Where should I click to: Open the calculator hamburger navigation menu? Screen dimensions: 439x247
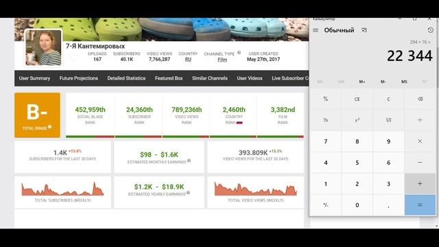click(x=316, y=30)
